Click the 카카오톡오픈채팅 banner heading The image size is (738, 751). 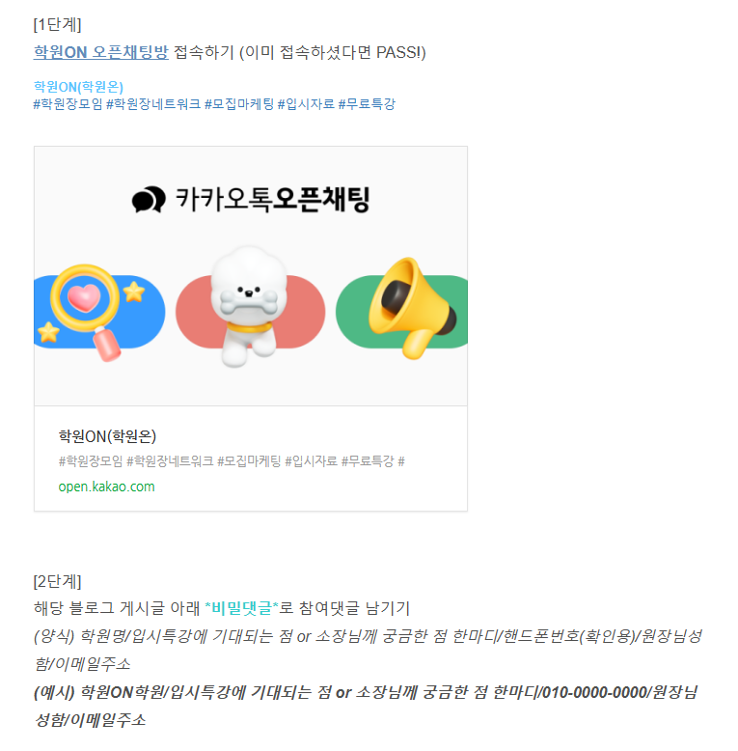tap(273, 199)
